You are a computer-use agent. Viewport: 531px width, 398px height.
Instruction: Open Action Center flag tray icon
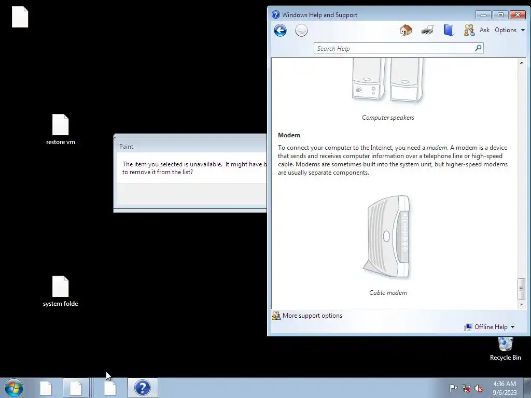pyautogui.click(x=453, y=388)
